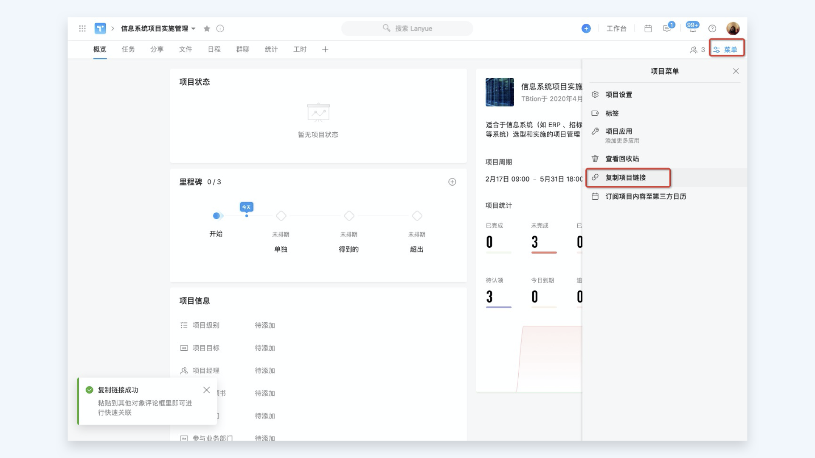Screen dimensions: 815x458
Task: Click the 项目级别 list icon
Action: [184, 325]
